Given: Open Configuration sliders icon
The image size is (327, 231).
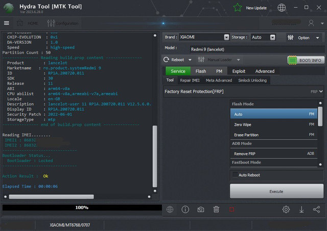Looking at the screenshot, I should click(51, 23).
